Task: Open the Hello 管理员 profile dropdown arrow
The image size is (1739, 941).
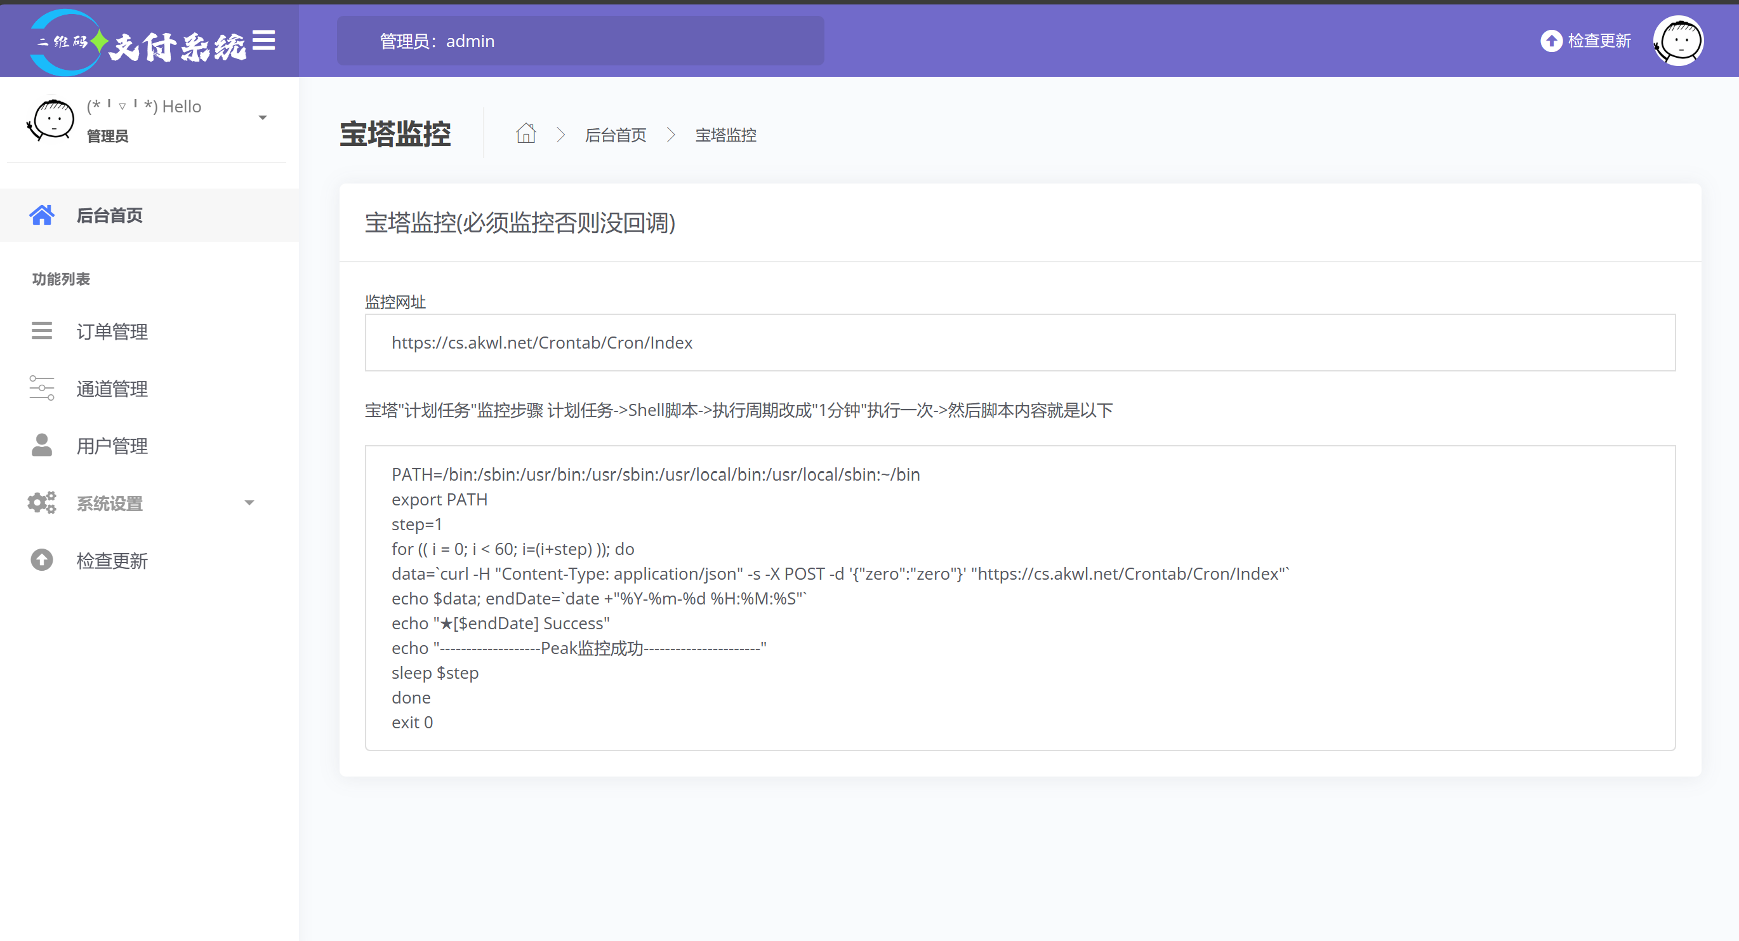Action: [263, 118]
